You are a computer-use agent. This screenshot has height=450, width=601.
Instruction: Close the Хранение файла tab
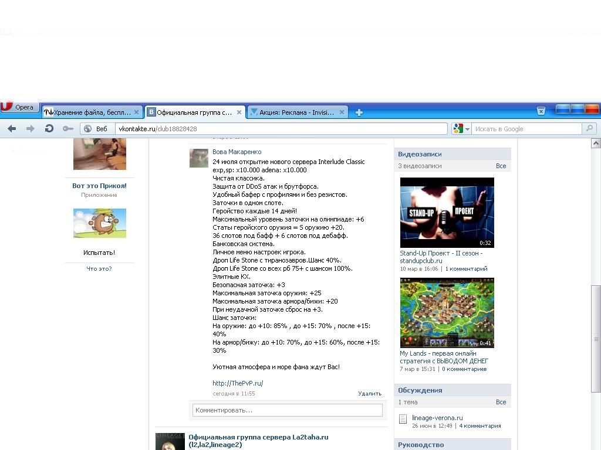click(x=136, y=112)
